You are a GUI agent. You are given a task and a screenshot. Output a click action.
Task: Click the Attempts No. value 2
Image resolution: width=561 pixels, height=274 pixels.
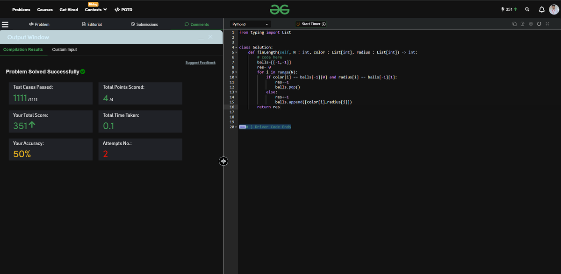point(106,155)
